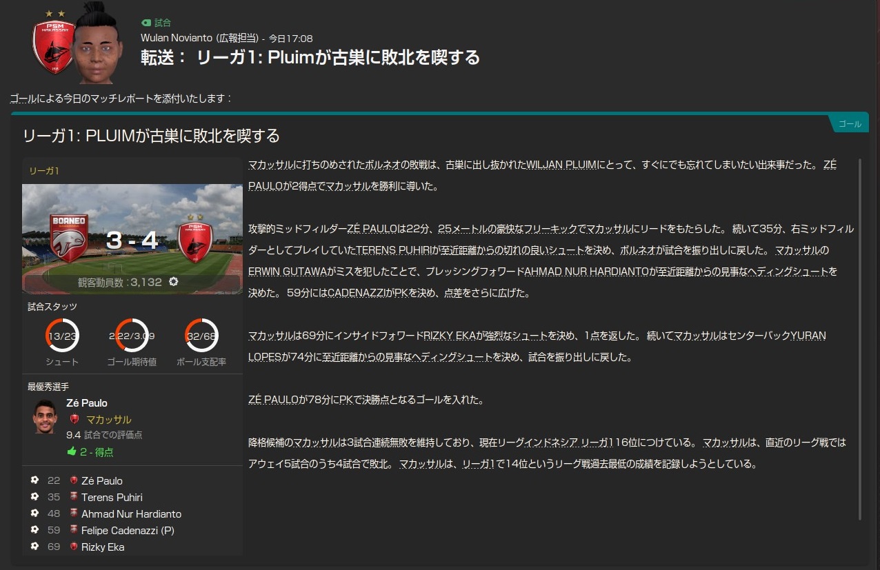Open scorer Ahmad Nur Hardianto in the goal list
The height and width of the screenshot is (570, 880).
[132, 513]
